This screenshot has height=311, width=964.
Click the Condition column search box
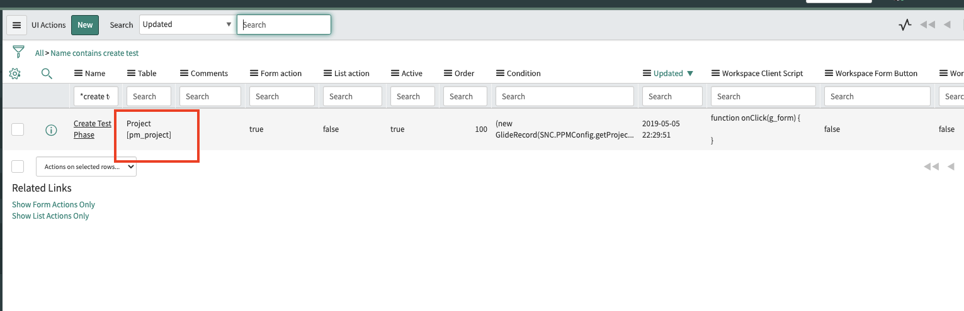point(564,97)
